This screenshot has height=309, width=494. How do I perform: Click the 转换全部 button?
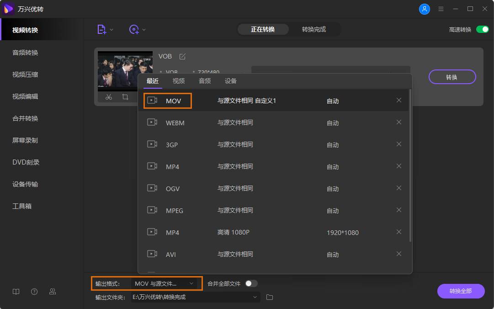(x=461, y=291)
